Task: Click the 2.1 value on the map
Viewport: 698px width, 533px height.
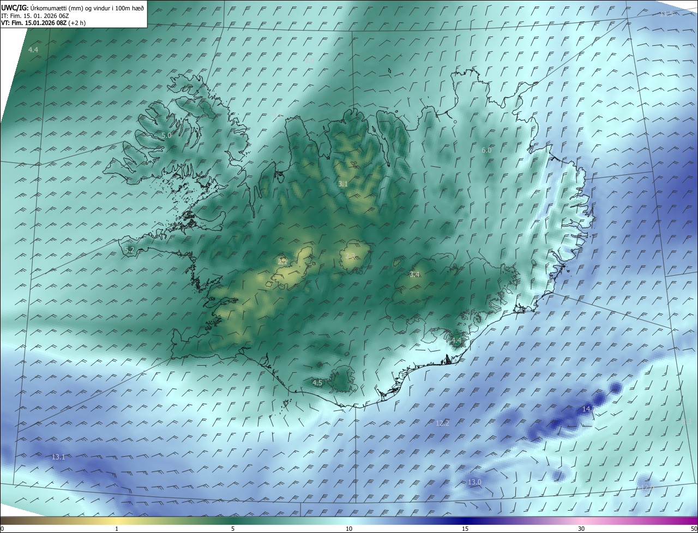Action: (x=282, y=262)
